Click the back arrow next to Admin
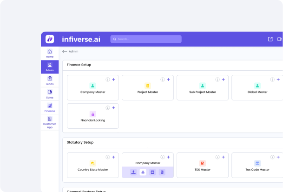Screen dimensions: 283x192 (65, 52)
